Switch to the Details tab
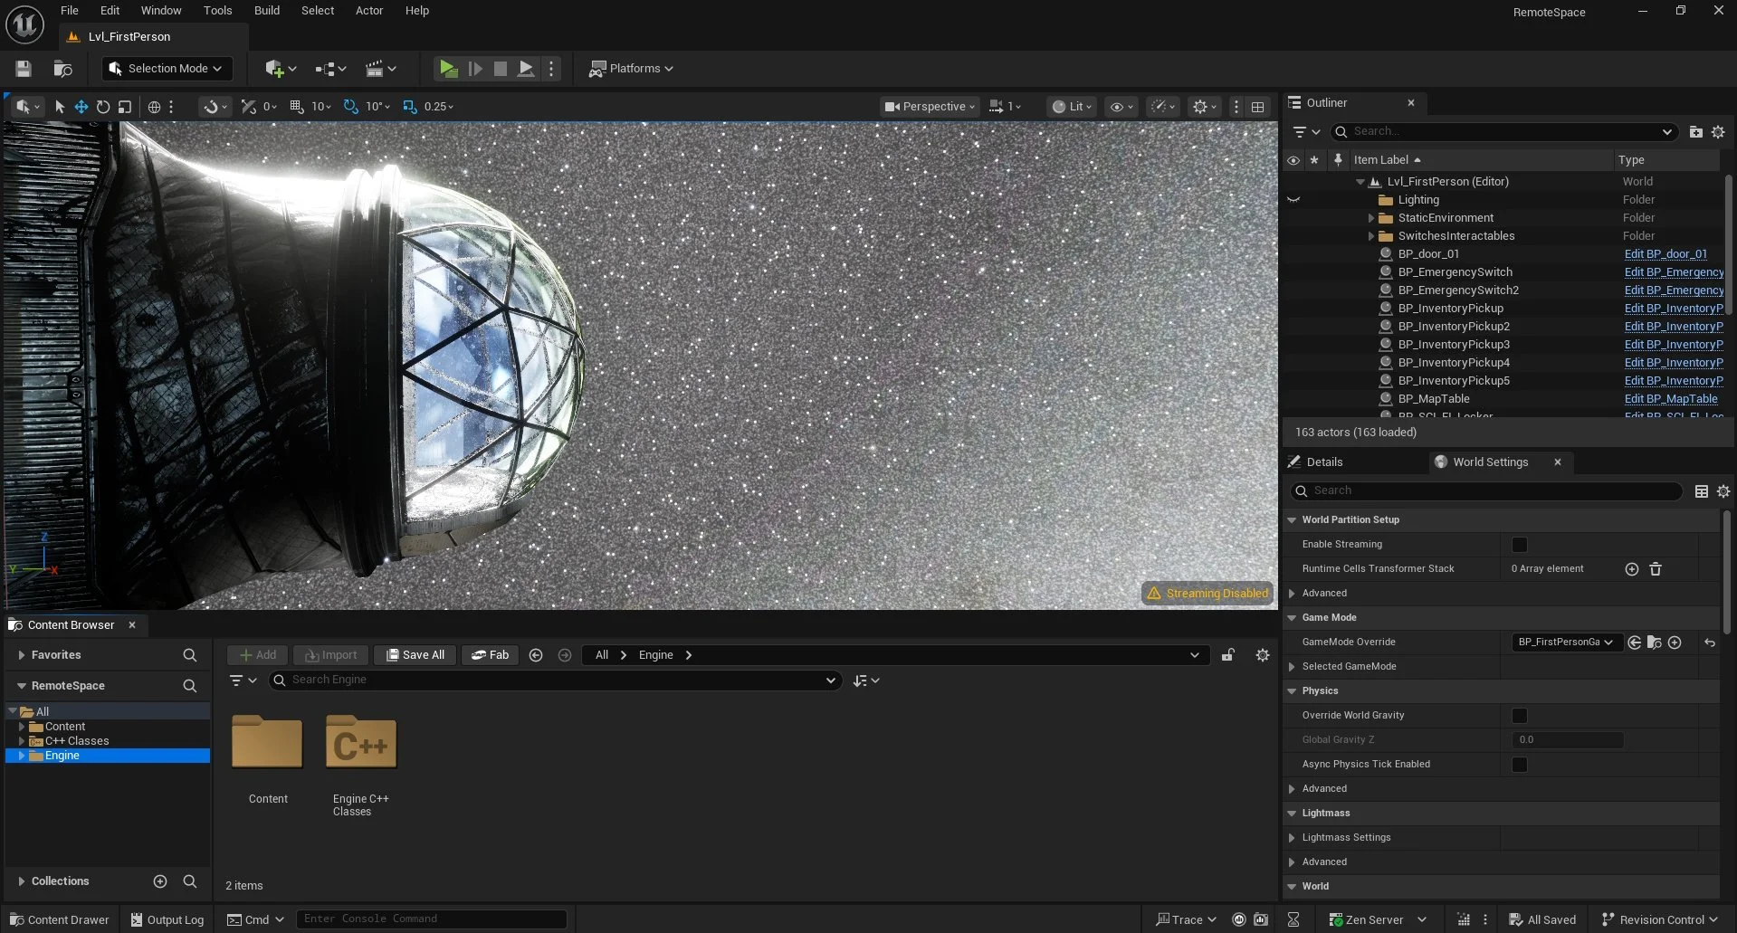This screenshot has height=933, width=1737. pos(1324,462)
